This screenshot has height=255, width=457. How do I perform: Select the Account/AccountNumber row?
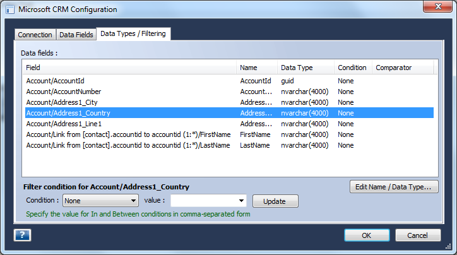click(229, 92)
